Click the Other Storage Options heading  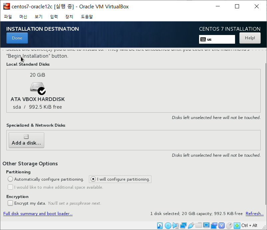click(30, 164)
